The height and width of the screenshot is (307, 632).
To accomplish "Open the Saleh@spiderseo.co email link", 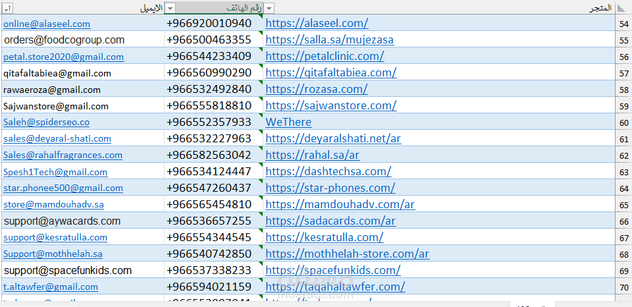I will [46, 123].
